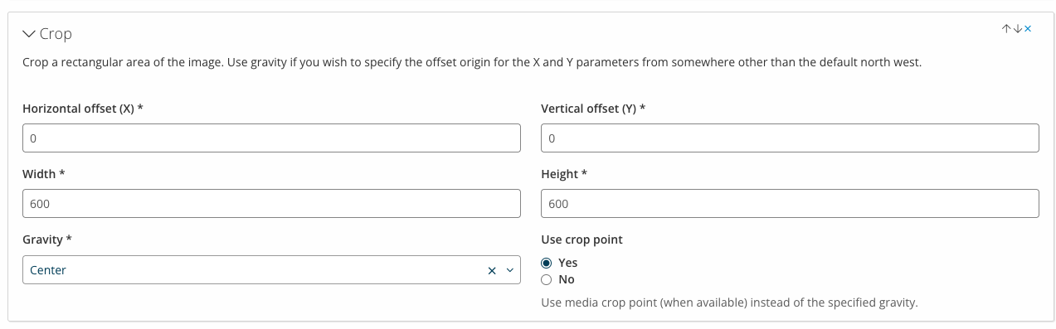The height and width of the screenshot is (329, 1056).
Task: Click the Horizontal offset (X) label
Action: 83,109
